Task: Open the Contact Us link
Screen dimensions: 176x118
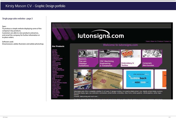Action: [x=167, y=41]
